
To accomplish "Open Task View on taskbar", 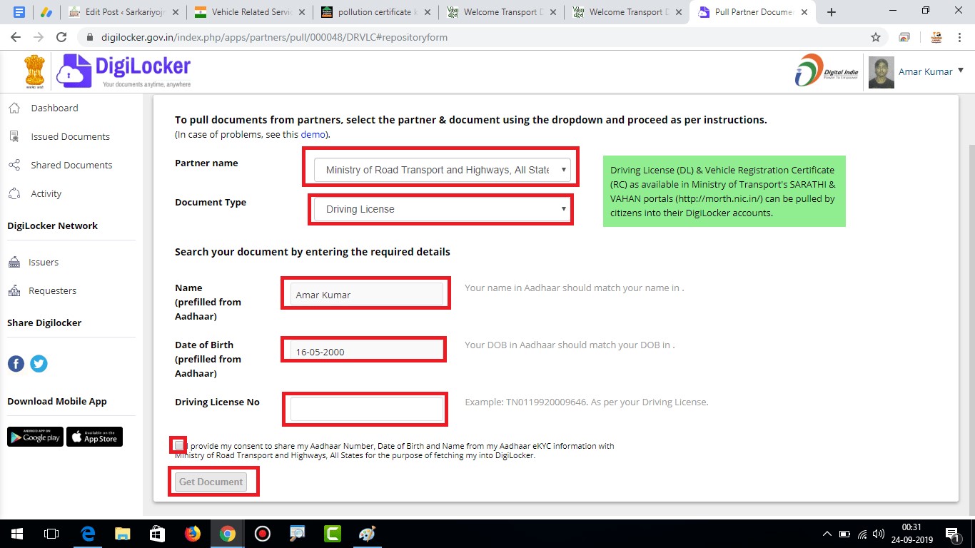I will tap(51, 534).
